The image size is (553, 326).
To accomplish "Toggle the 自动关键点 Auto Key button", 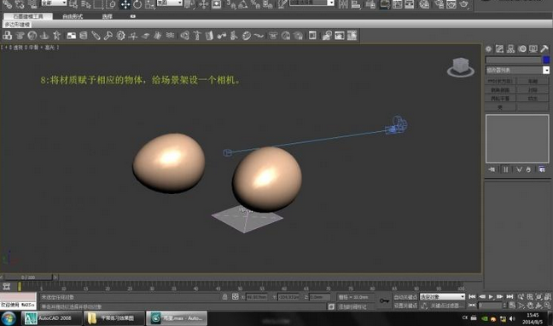I will (x=405, y=297).
